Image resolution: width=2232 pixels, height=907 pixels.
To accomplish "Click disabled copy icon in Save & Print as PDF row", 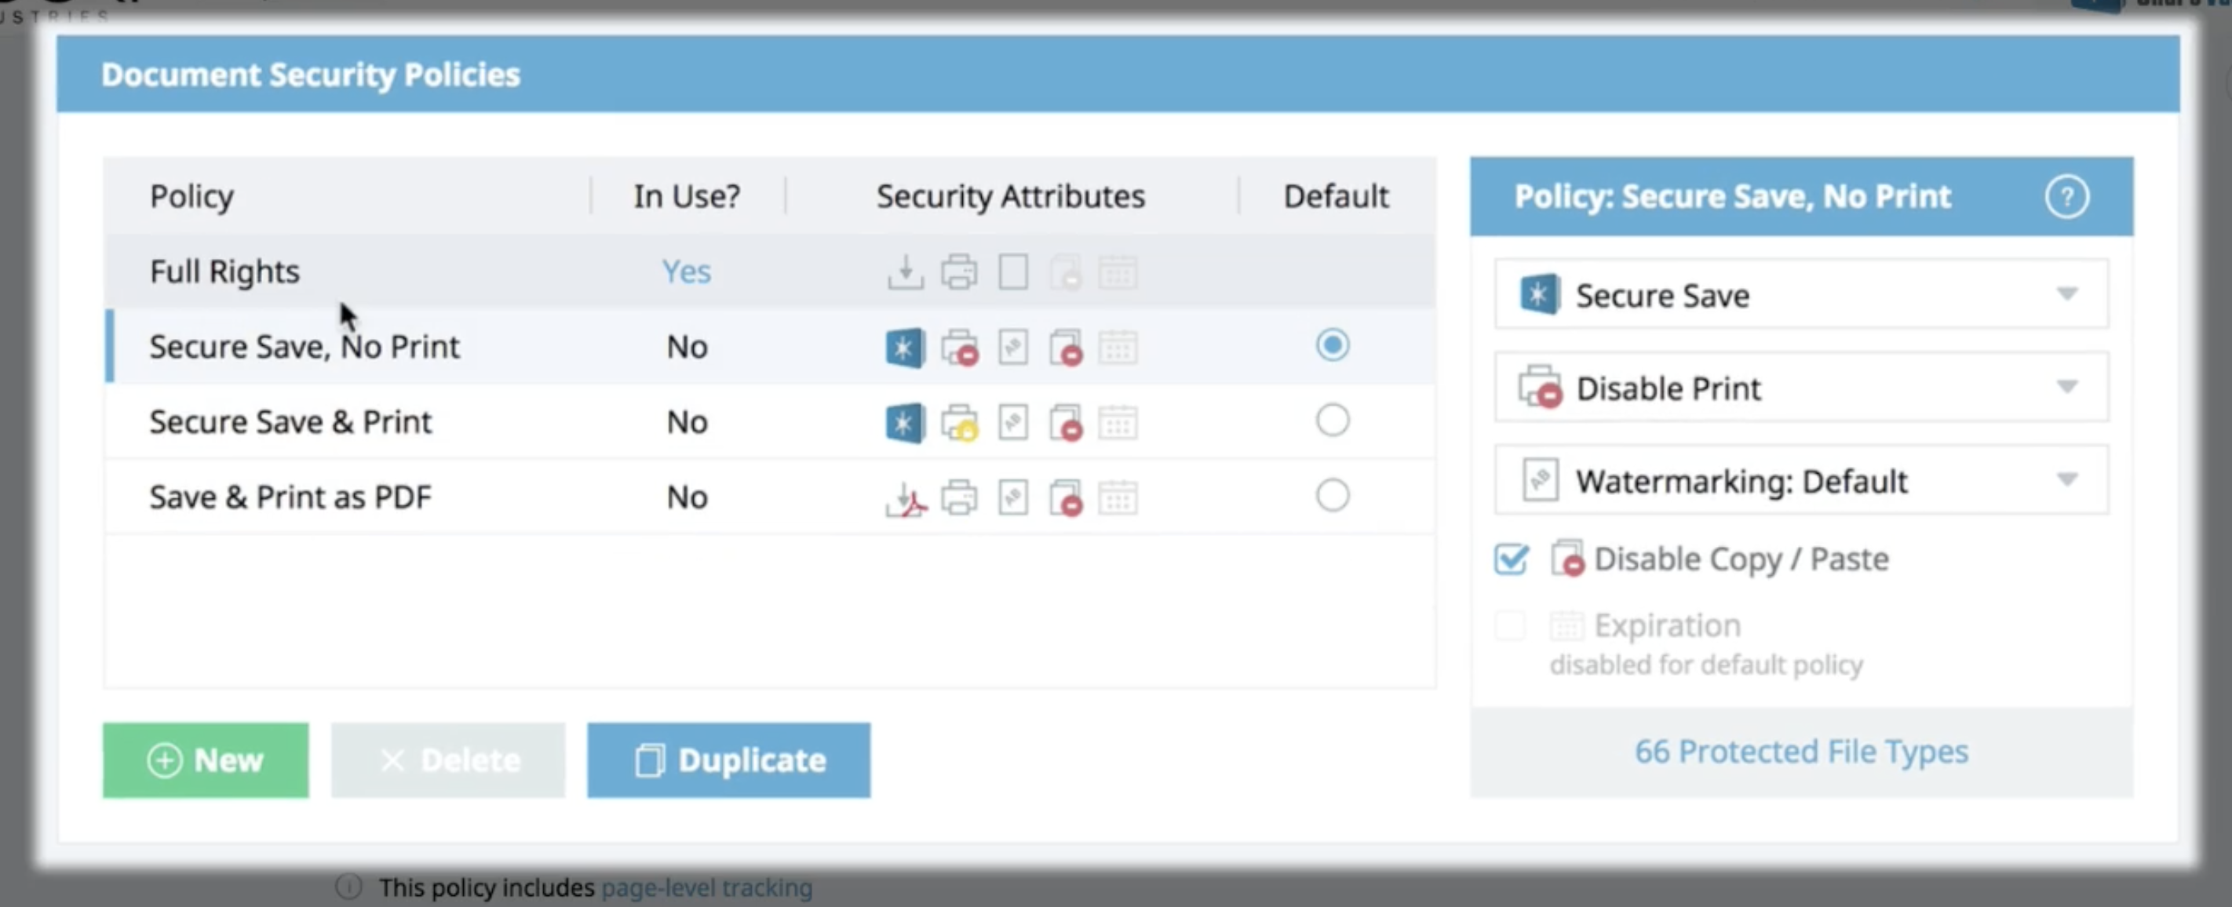I will 1067,498.
